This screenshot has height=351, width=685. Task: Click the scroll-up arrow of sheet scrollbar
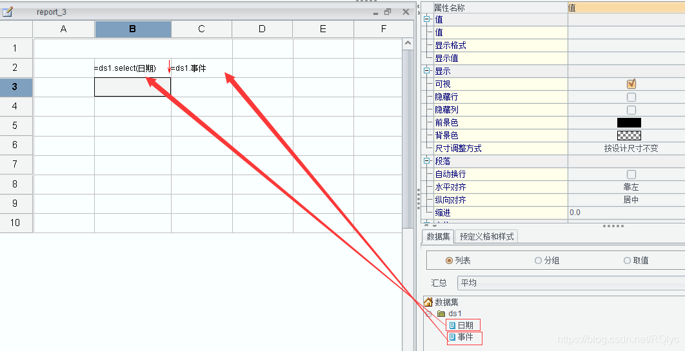point(408,43)
